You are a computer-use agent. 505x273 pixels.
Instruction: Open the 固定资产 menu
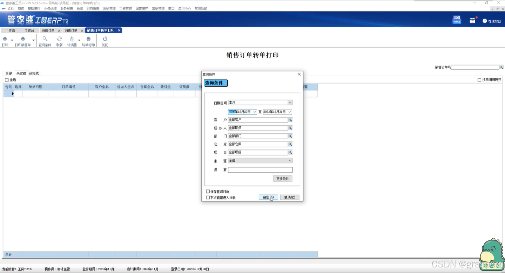(142, 9)
